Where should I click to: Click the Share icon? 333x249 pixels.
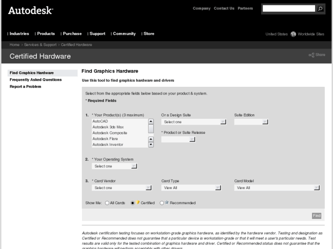311,55
